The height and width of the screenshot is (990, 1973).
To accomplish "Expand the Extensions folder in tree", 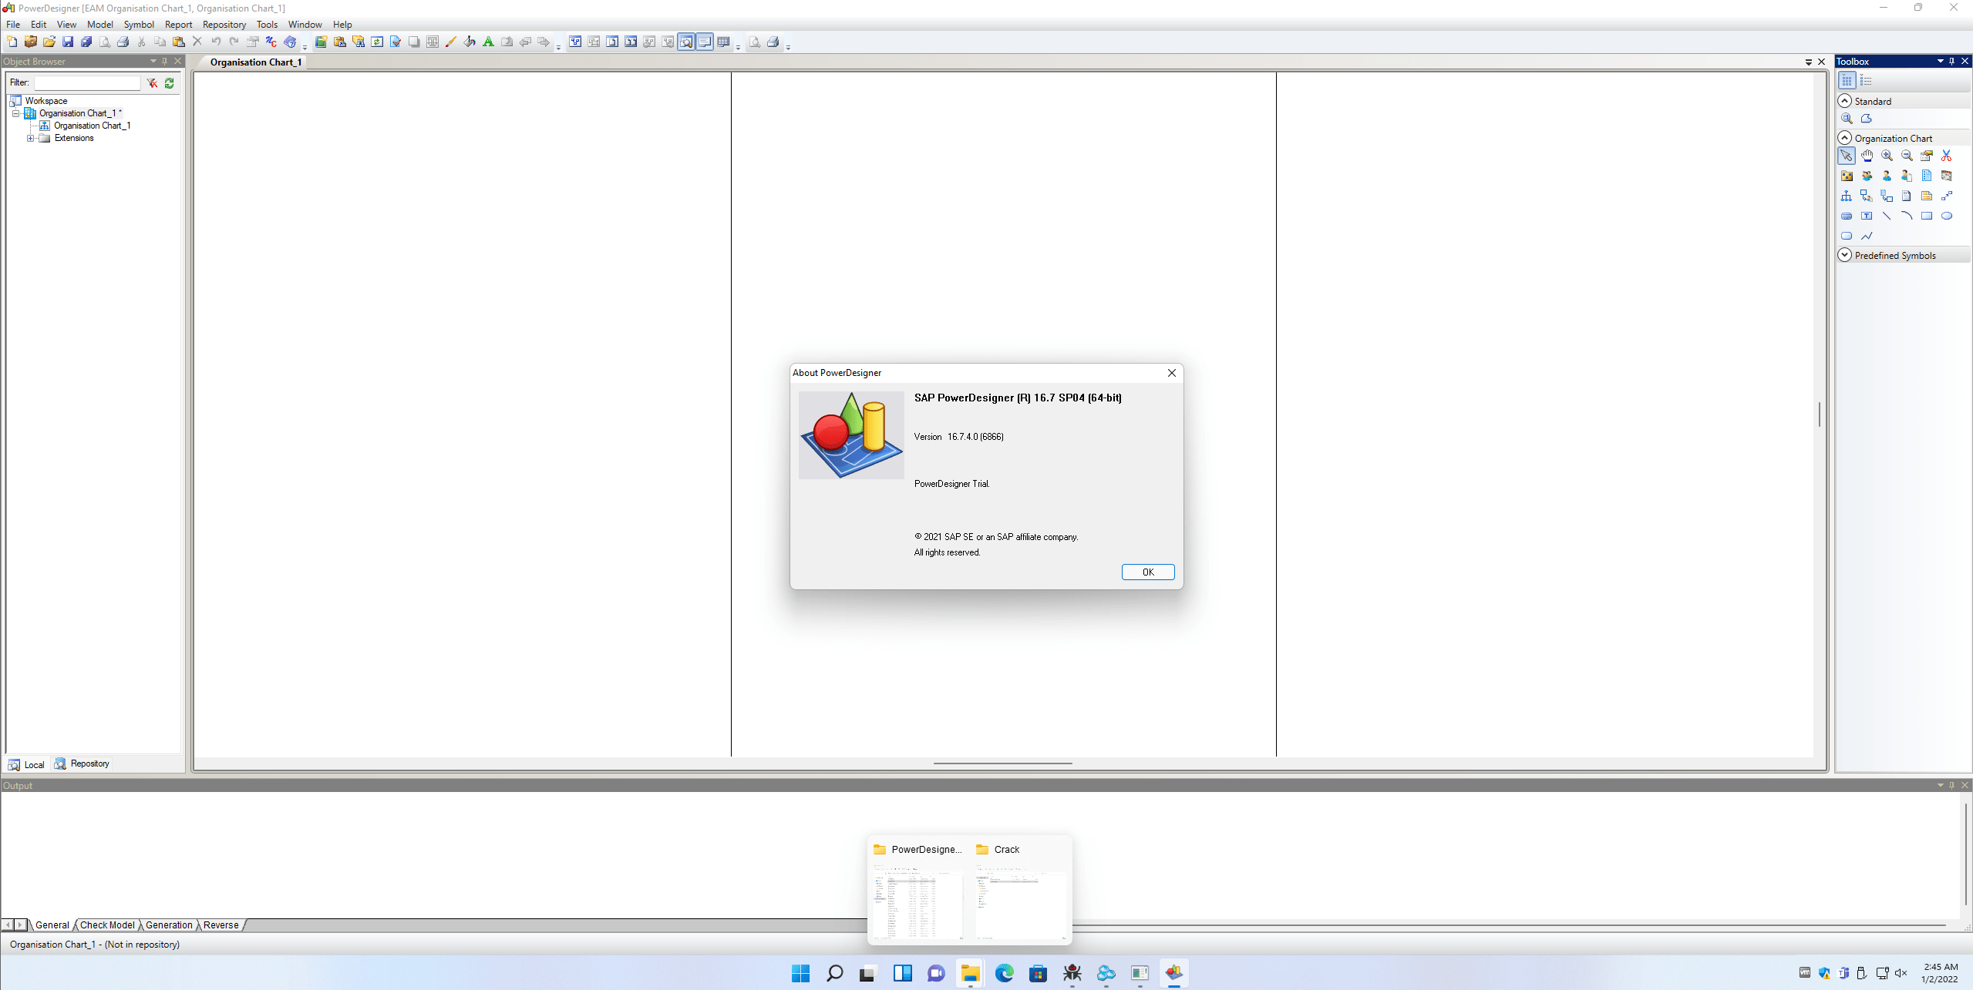I will (30, 139).
